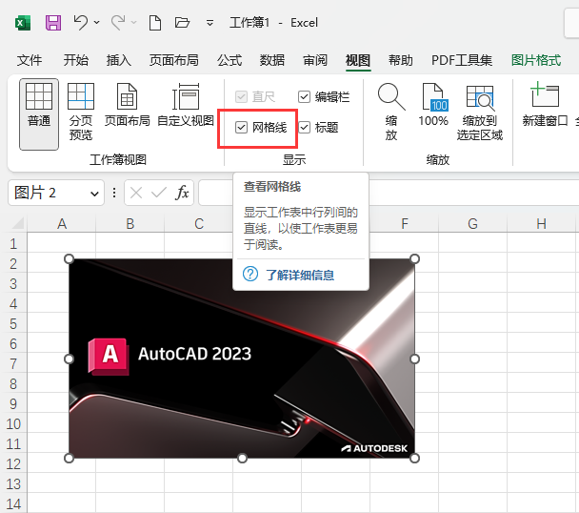This screenshot has width=579, height=513.
Task: Click the 了解详细信息 link in tooltip
Action: click(300, 275)
